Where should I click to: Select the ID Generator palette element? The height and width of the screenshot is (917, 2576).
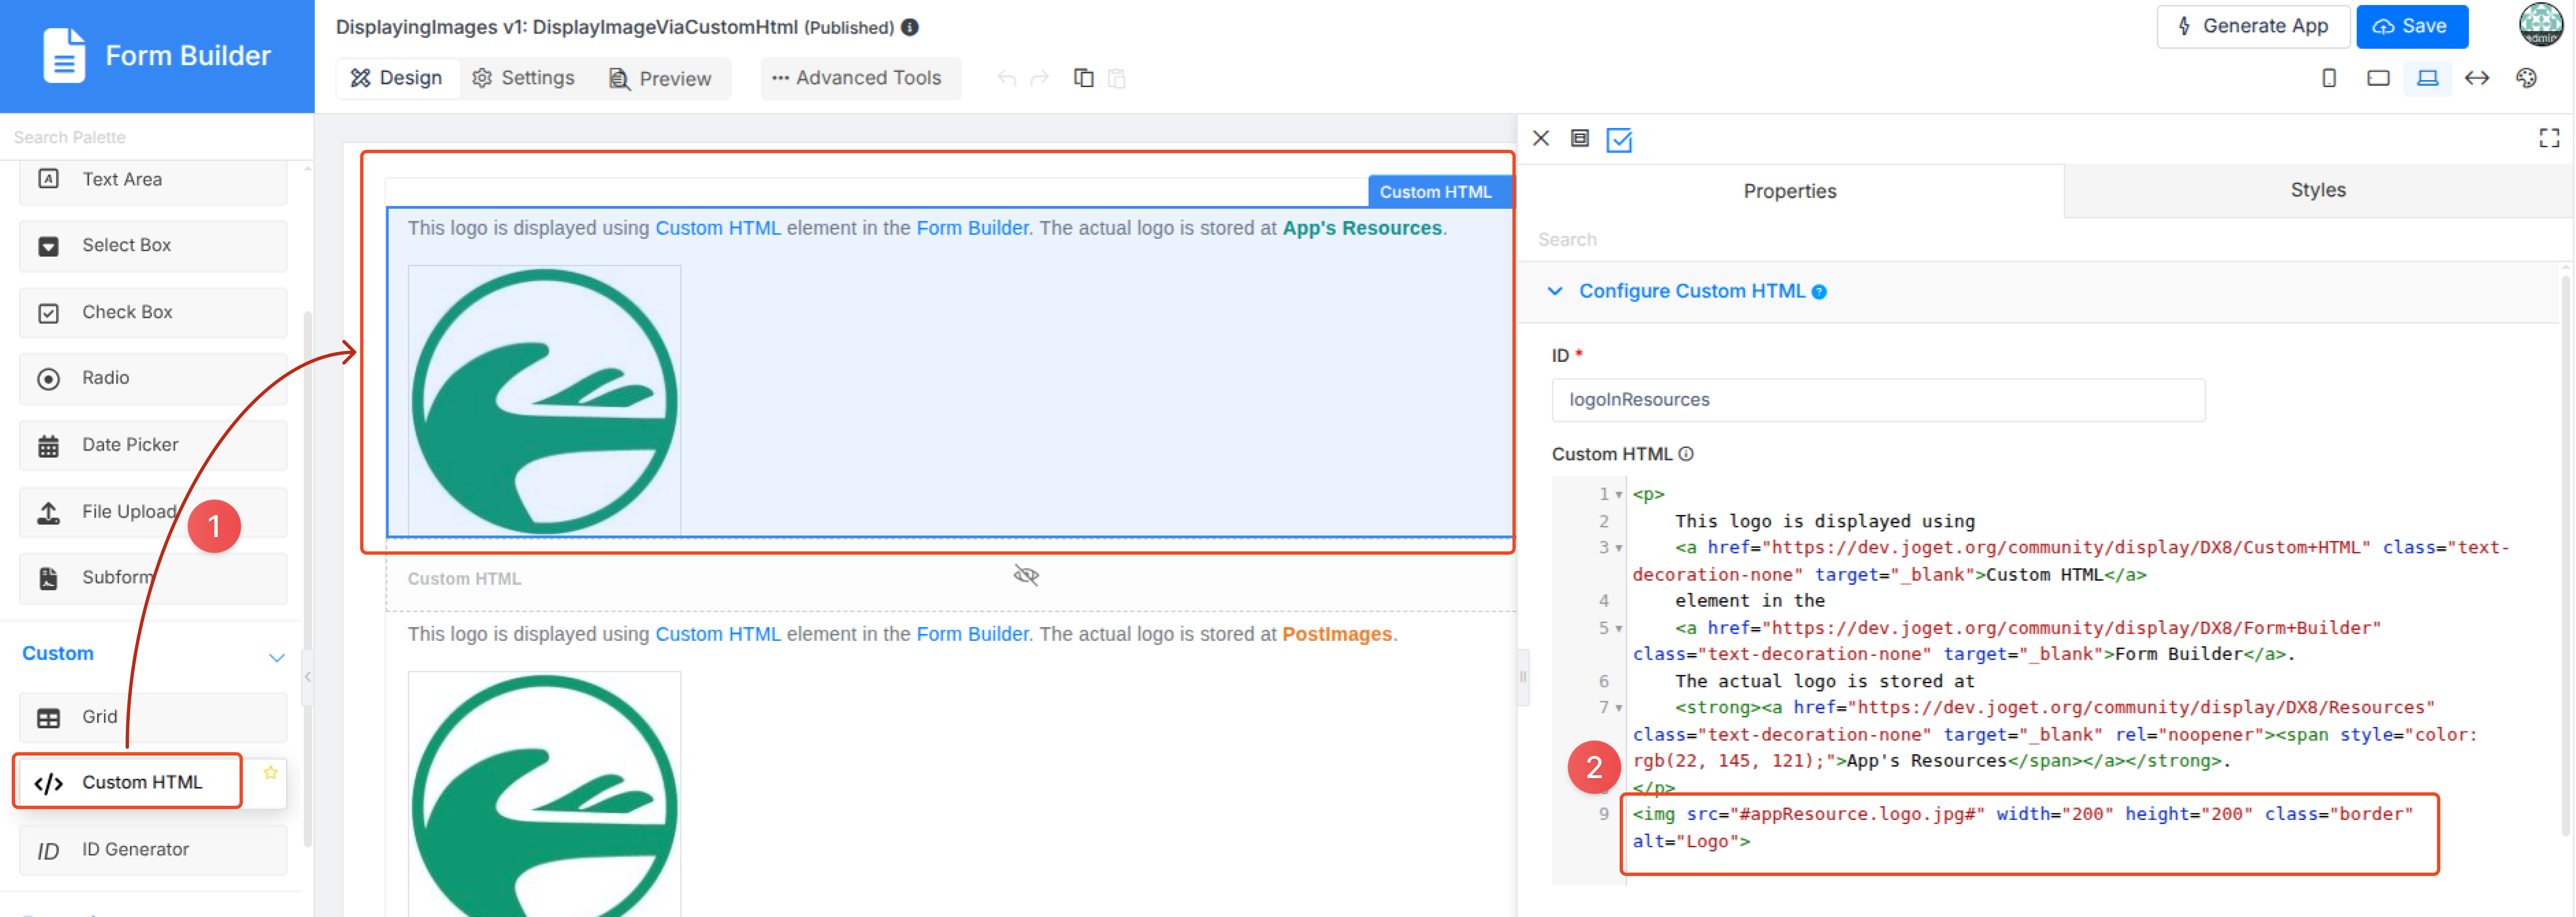click(153, 850)
